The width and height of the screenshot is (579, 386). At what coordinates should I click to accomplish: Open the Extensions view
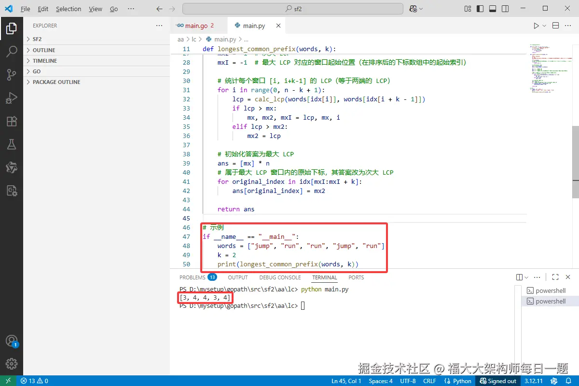coord(12,121)
